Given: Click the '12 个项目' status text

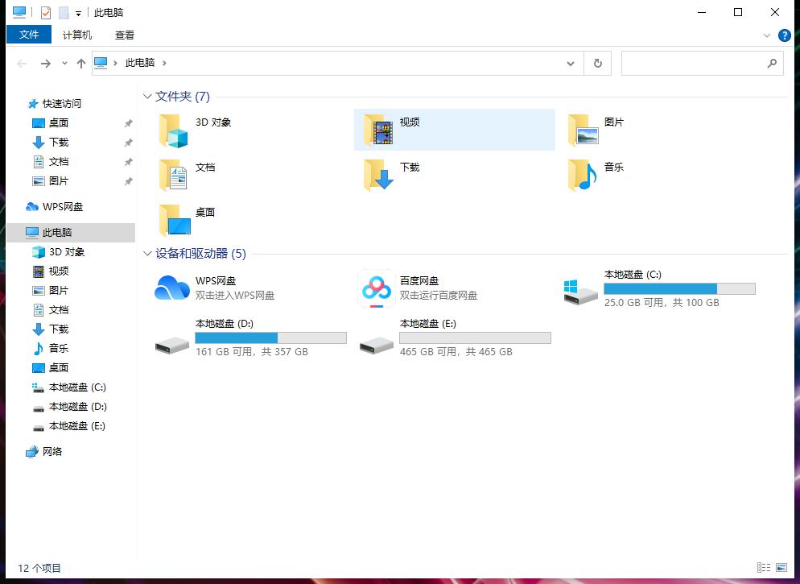Looking at the screenshot, I should (39, 568).
